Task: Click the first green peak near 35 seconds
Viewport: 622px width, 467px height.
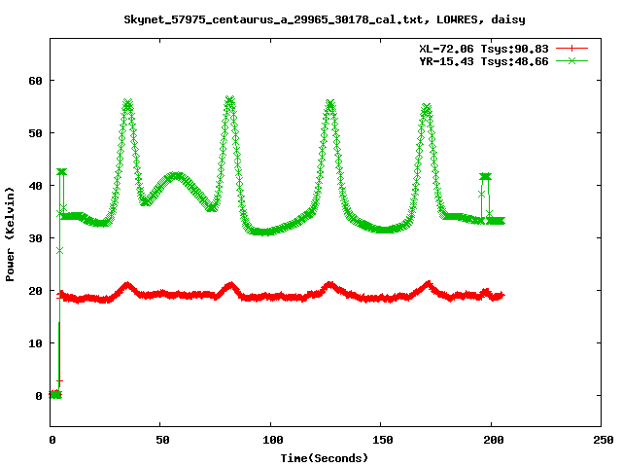Action: (x=127, y=105)
